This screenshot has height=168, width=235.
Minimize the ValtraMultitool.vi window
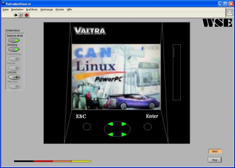click(220, 4)
